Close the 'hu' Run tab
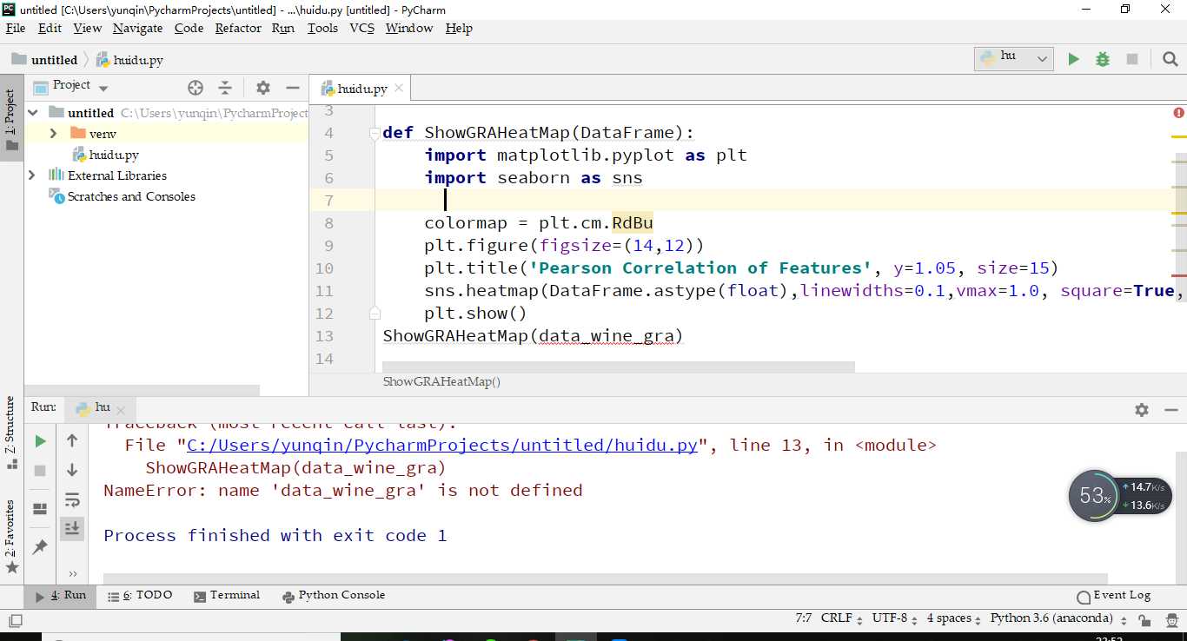 pyautogui.click(x=121, y=410)
